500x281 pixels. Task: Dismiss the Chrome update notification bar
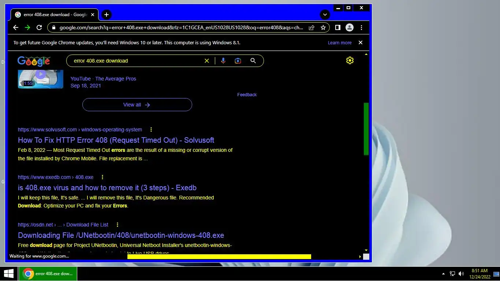tap(361, 42)
